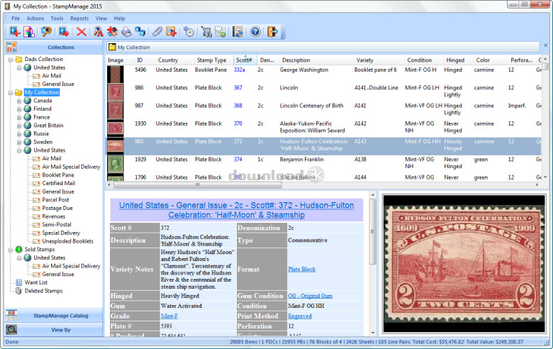Click the blue cubes toolbar icon
This screenshot has height=349, width=553.
point(140,32)
